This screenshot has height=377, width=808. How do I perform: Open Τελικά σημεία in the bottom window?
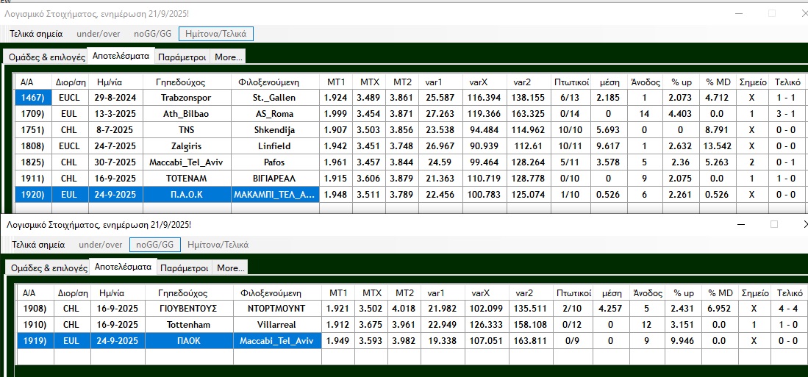[x=37, y=245]
